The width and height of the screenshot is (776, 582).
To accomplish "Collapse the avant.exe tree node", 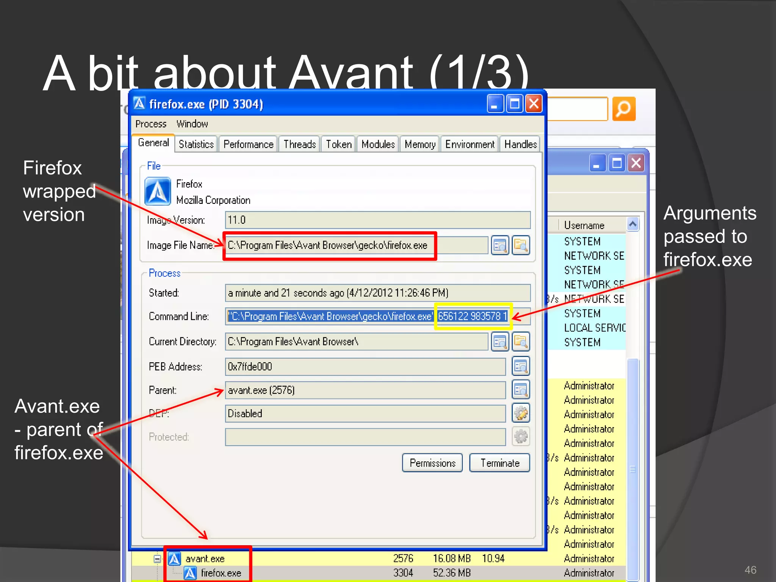I will (157, 559).
